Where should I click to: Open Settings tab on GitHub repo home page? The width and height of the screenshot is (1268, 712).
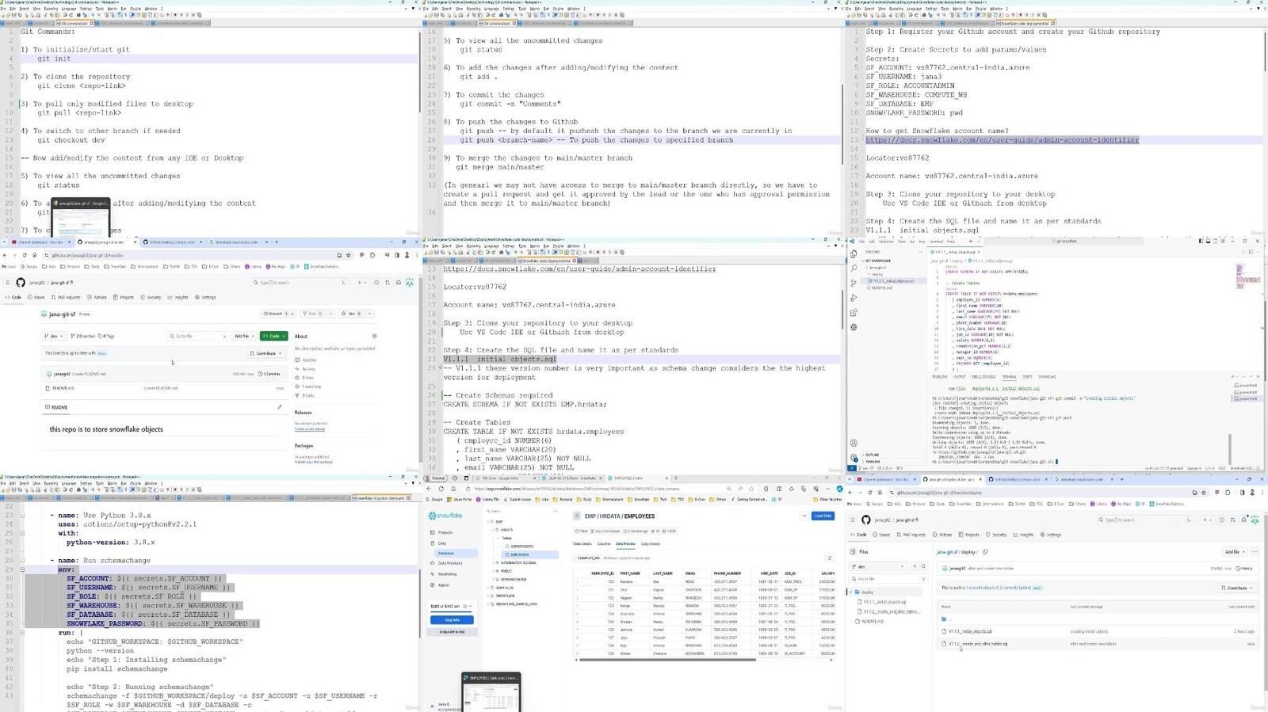[x=206, y=297]
